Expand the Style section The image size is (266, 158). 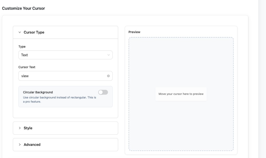tap(65, 128)
